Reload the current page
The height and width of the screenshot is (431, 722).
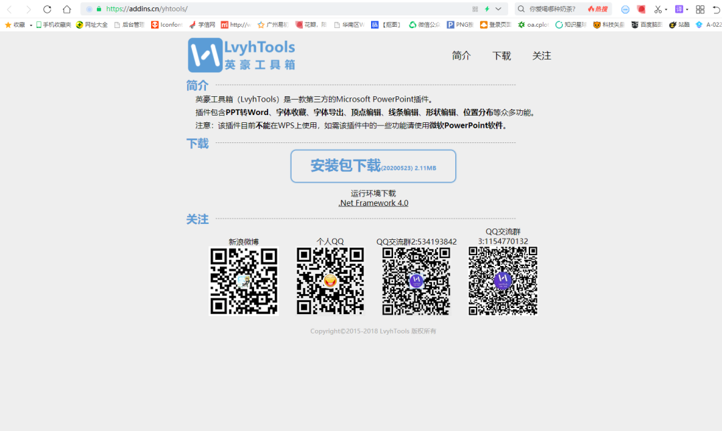[47, 9]
